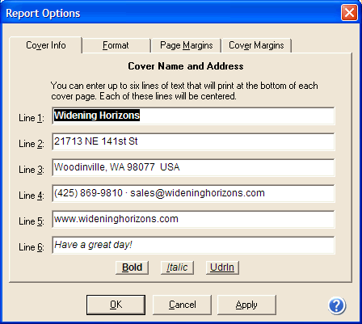This screenshot has width=362, height=324.
Task: Click the Bold formatting button
Action: (x=132, y=267)
